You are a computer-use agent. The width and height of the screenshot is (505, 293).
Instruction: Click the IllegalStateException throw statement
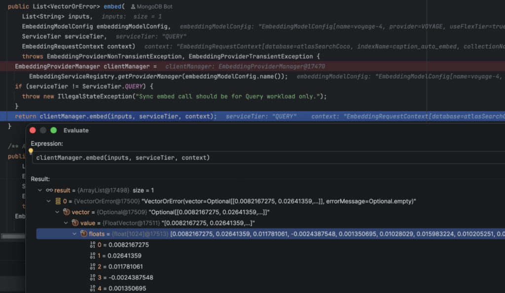(x=174, y=97)
